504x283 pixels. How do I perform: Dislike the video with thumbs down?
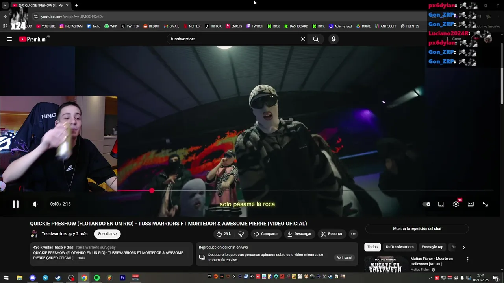click(241, 234)
